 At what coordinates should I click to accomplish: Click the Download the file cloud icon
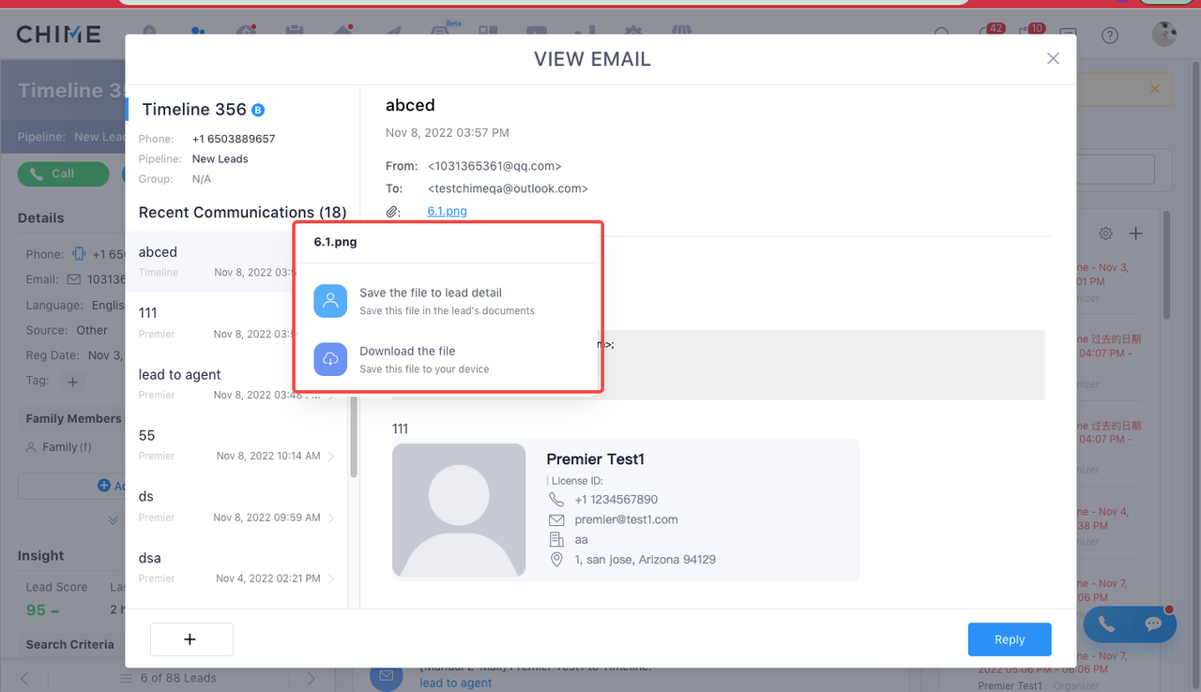(330, 359)
